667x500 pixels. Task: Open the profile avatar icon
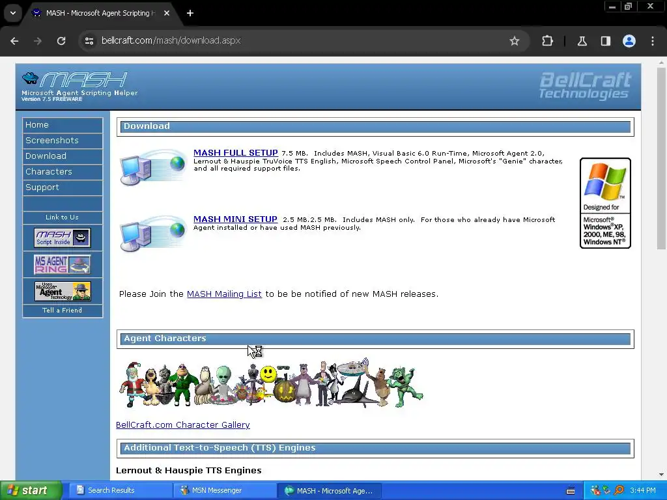pyautogui.click(x=629, y=41)
